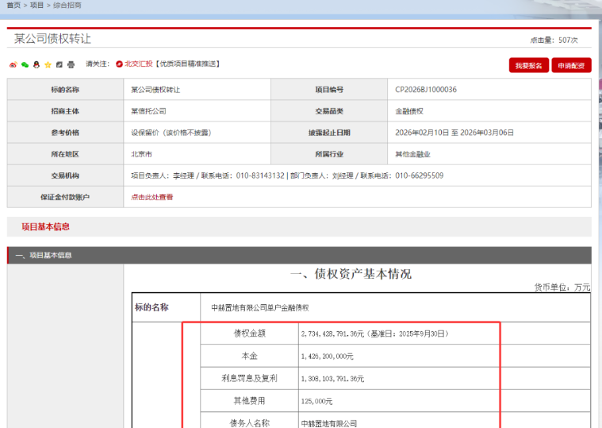Click 申请配资 button
Image resolution: width=602 pixels, height=428 pixels.
[x=571, y=65]
